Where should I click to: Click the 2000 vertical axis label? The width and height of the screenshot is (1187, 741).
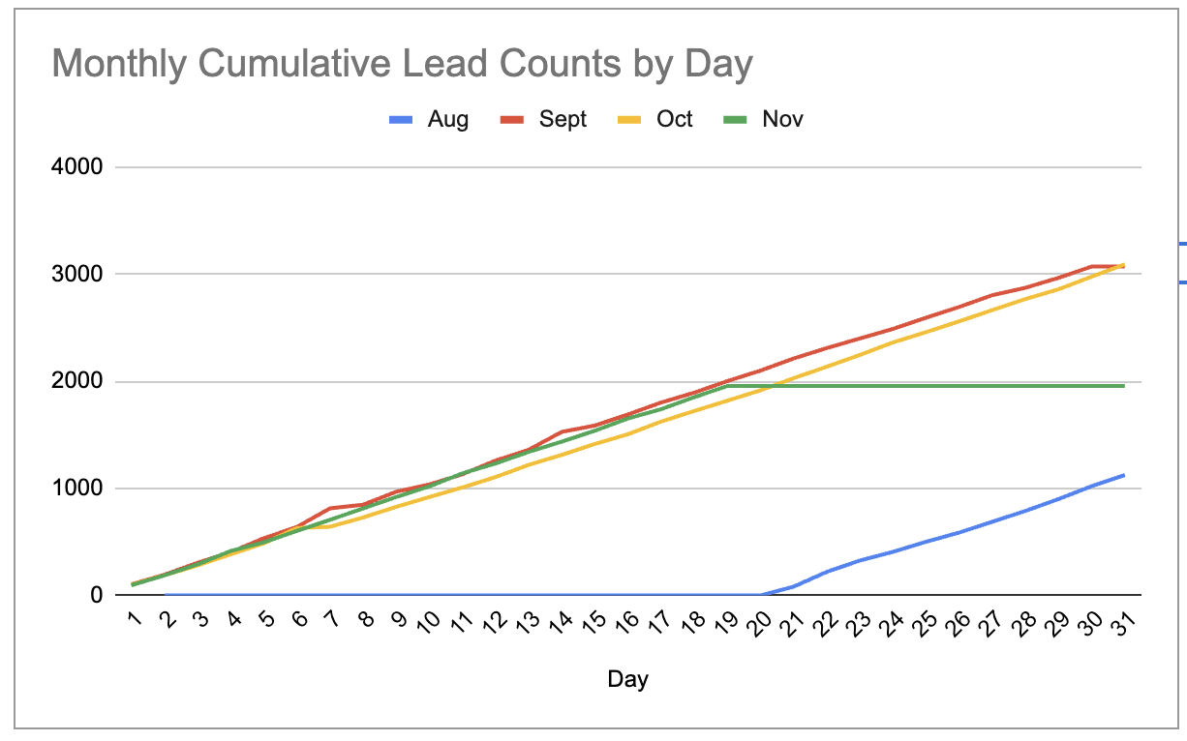(x=80, y=382)
